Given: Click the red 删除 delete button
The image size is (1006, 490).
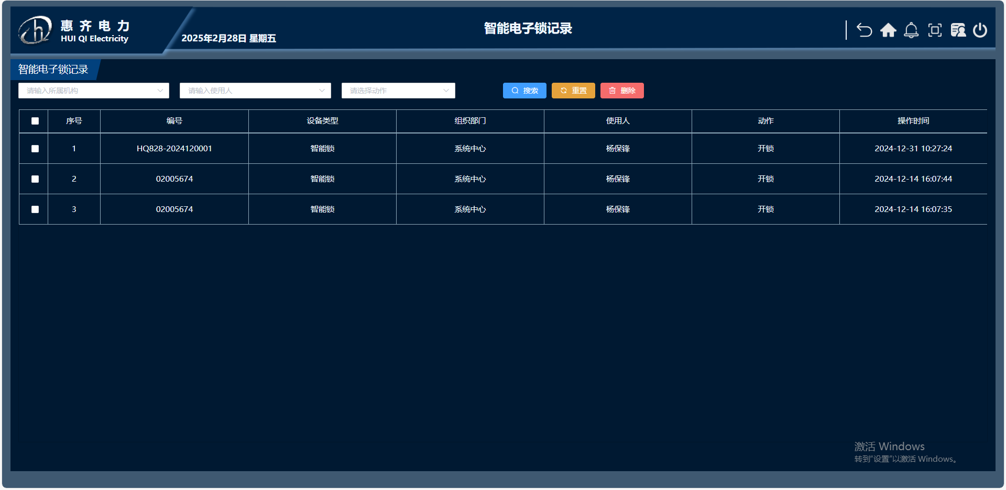Looking at the screenshot, I should (x=622, y=91).
